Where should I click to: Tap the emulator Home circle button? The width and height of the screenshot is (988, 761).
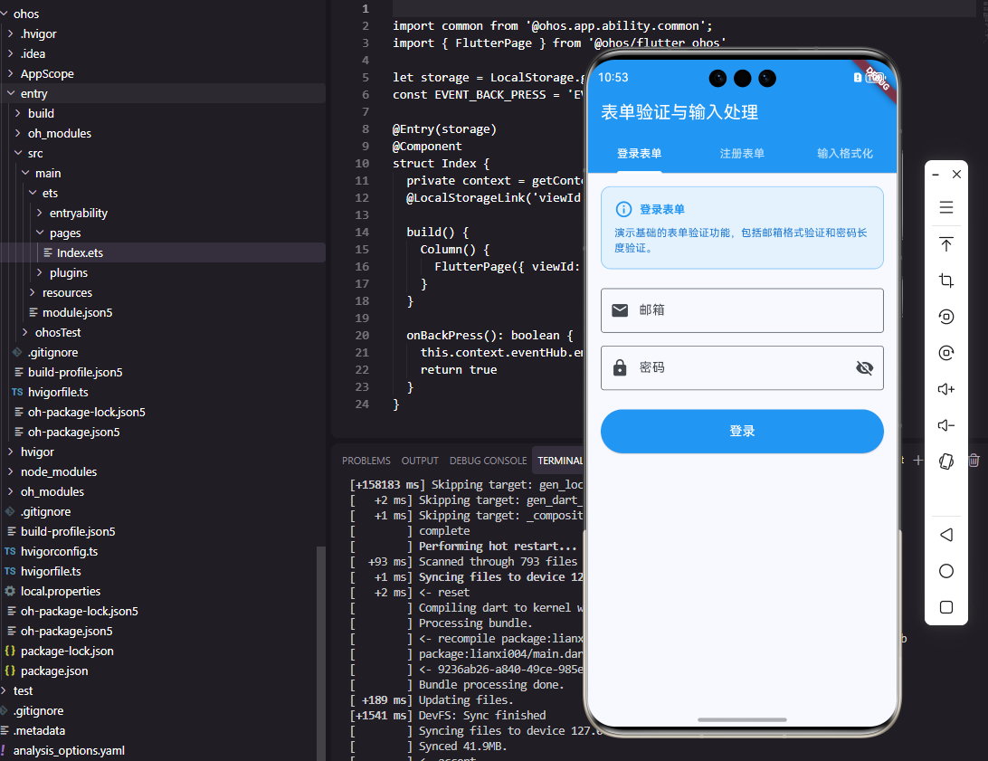[945, 571]
